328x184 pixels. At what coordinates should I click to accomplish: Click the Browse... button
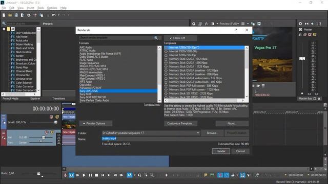click(212, 133)
